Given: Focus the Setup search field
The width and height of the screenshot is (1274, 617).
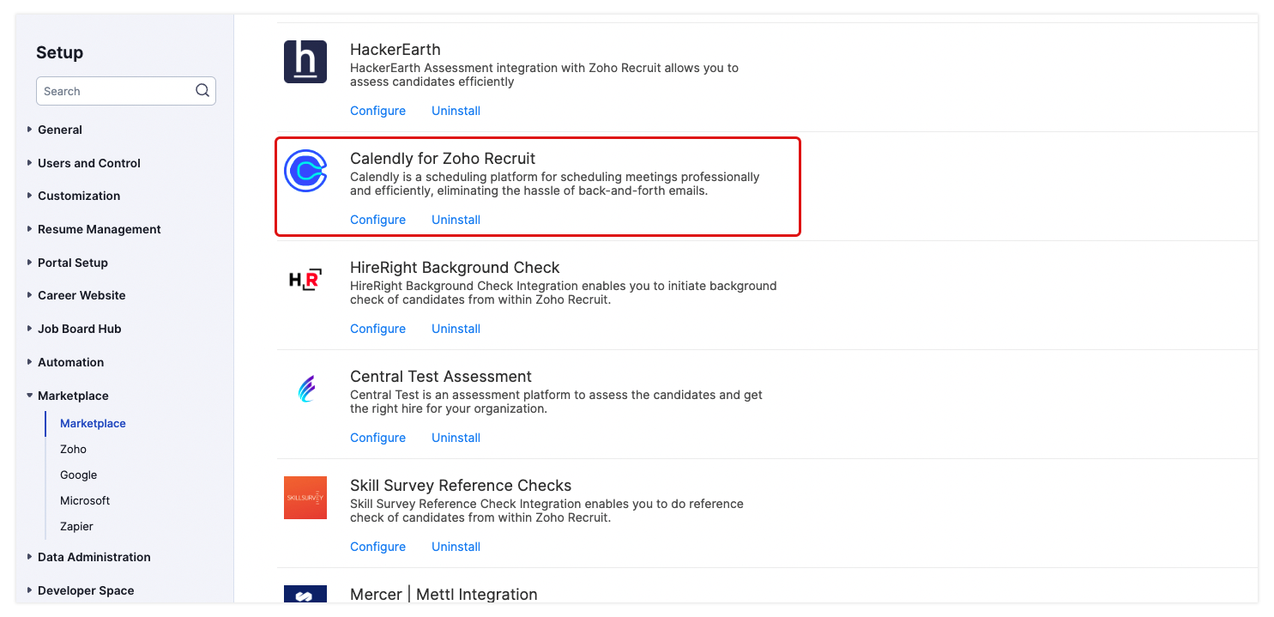Looking at the screenshot, I should point(116,91).
